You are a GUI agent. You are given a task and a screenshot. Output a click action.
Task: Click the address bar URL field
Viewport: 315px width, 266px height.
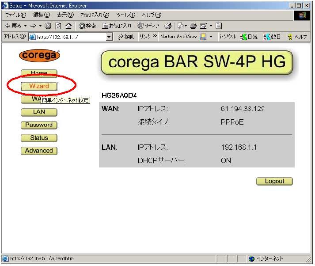[71, 37]
